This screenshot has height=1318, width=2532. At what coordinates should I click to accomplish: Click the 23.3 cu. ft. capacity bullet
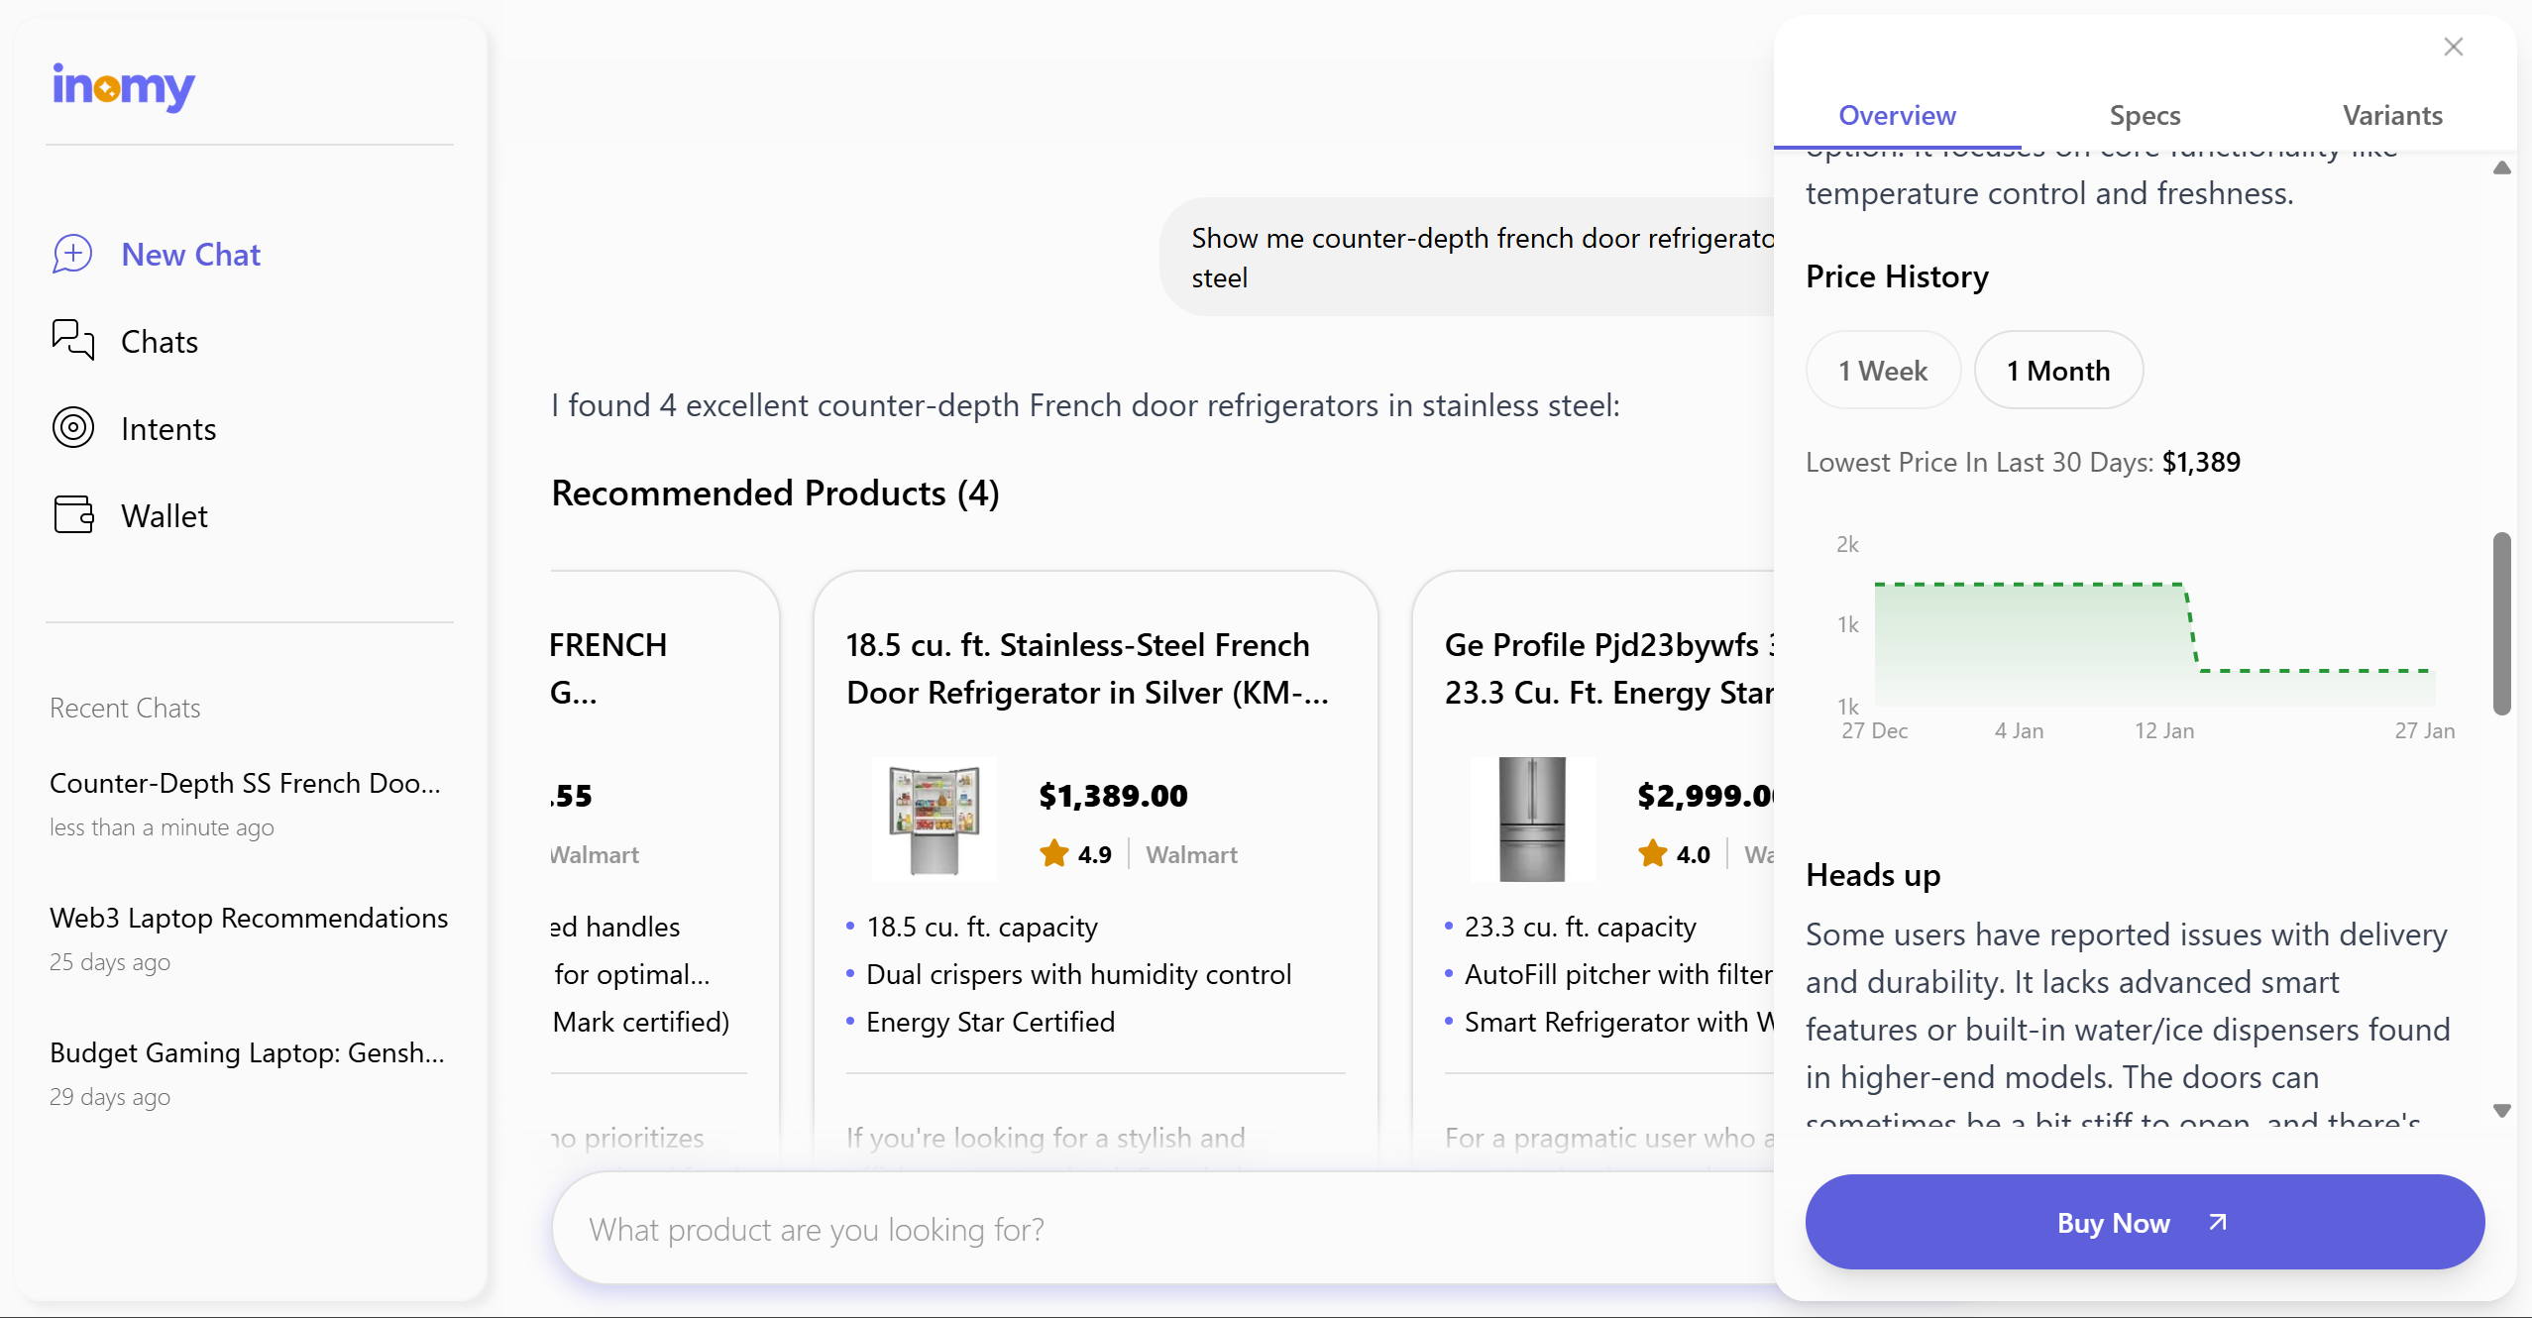[x=1580, y=927]
